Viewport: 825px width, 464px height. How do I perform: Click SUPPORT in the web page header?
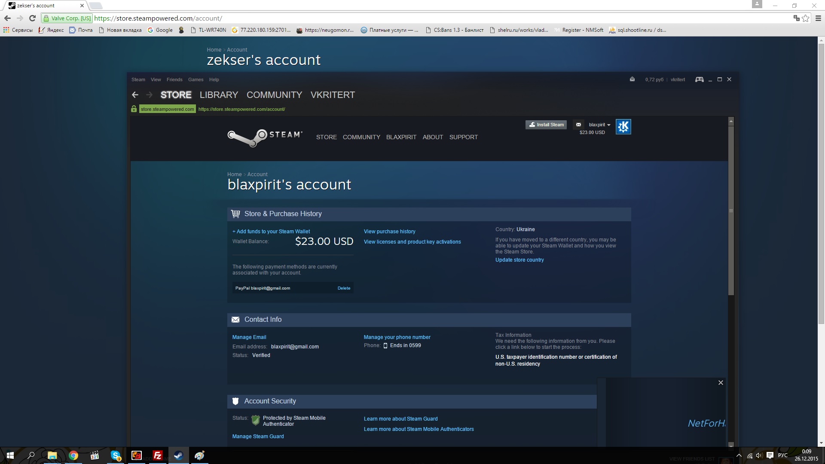(x=464, y=137)
